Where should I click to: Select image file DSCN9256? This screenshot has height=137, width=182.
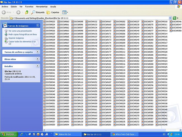tap(133, 73)
